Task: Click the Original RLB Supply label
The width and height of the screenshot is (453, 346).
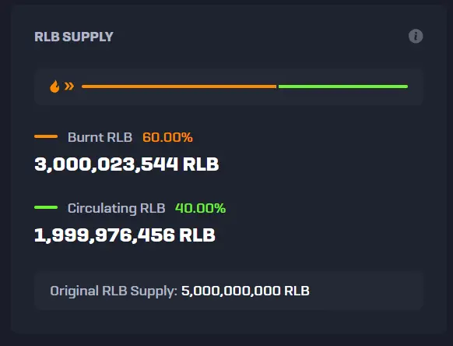Action: coord(114,291)
